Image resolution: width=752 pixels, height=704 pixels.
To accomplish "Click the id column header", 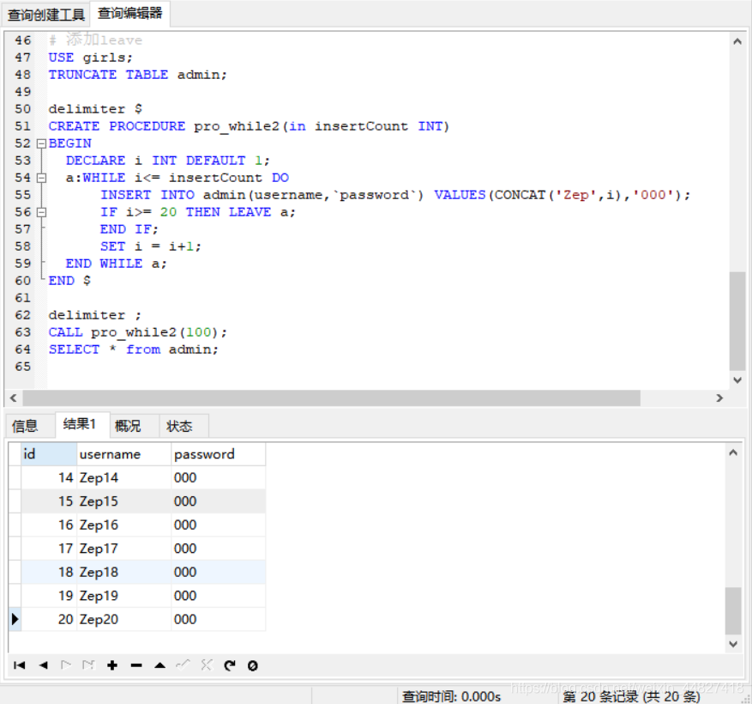I will [49, 454].
